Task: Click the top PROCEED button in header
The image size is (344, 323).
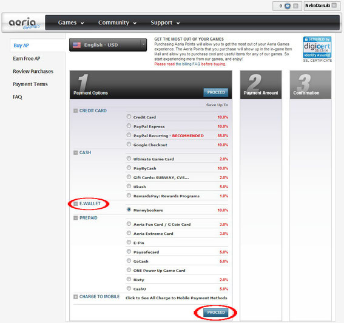Action: [x=216, y=92]
